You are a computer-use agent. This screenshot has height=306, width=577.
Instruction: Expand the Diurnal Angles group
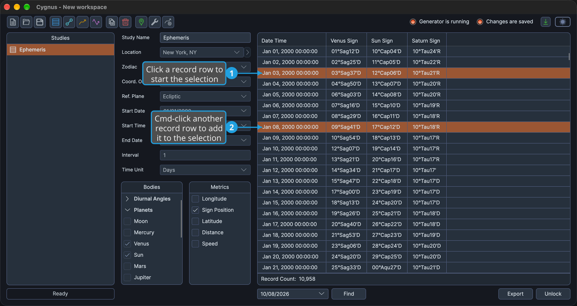(128, 199)
